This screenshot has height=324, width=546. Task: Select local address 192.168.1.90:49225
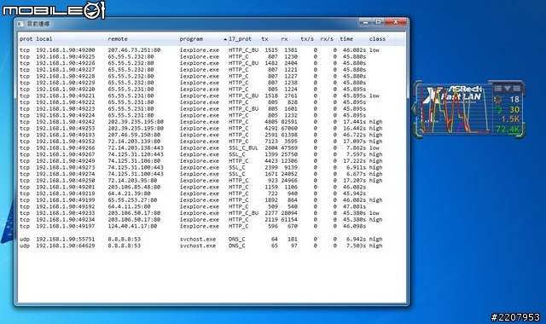click(66, 56)
